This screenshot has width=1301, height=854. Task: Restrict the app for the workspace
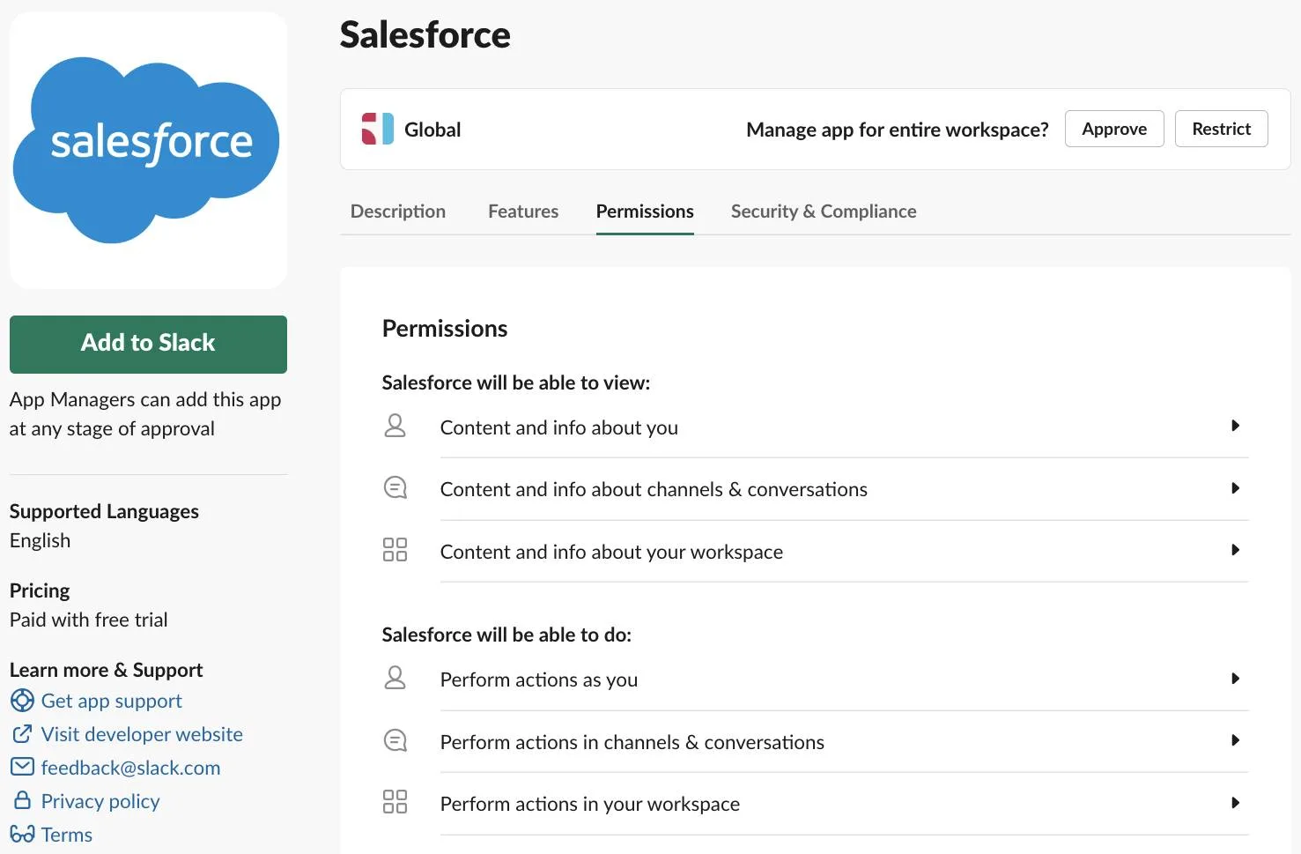[x=1221, y=129]
